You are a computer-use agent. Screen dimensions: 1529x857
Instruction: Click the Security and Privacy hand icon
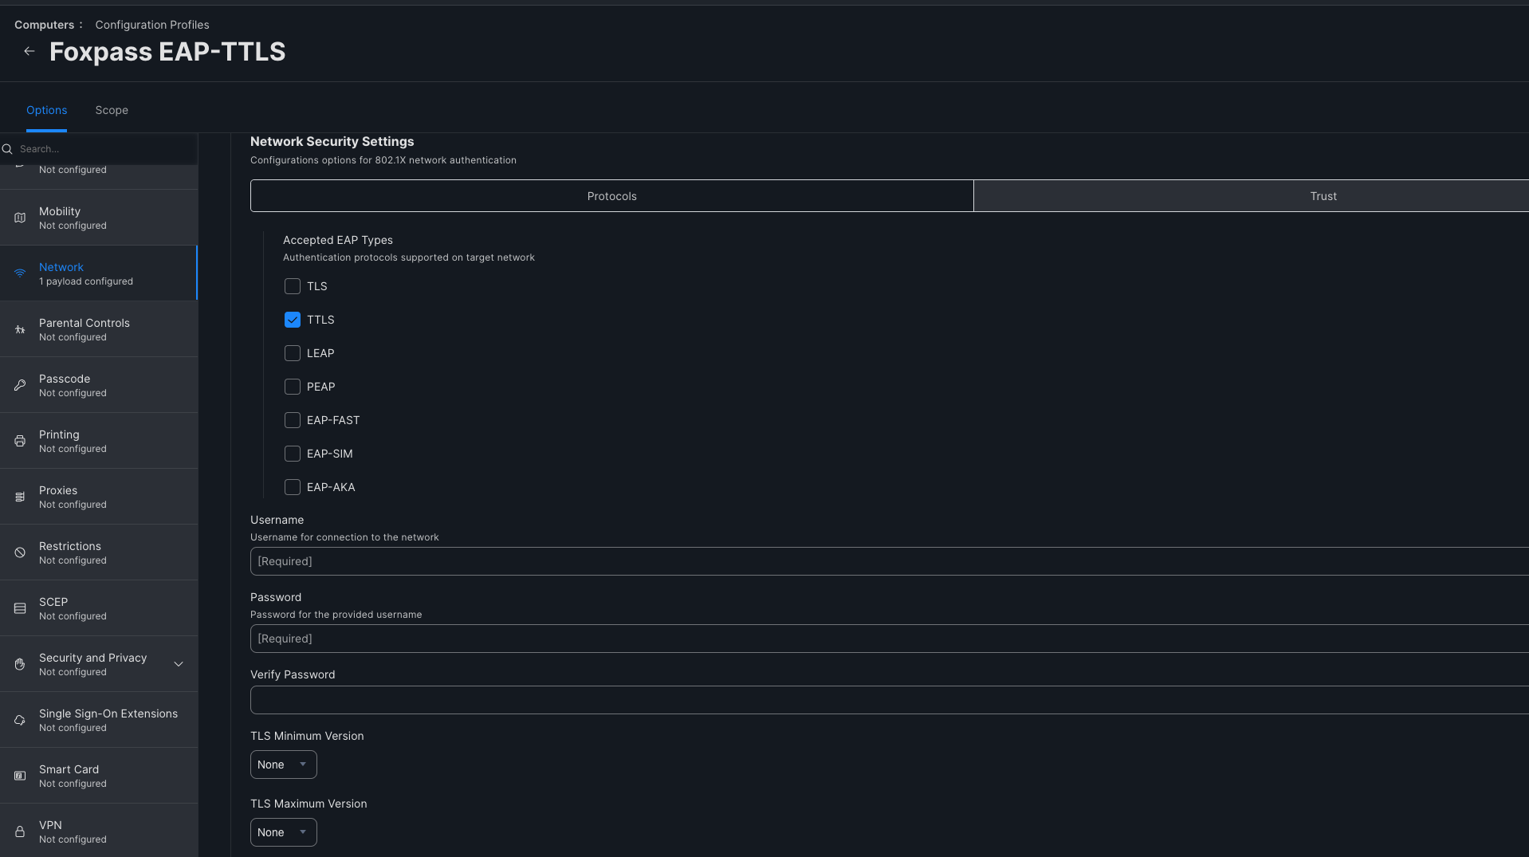click(x=20, y=664)
